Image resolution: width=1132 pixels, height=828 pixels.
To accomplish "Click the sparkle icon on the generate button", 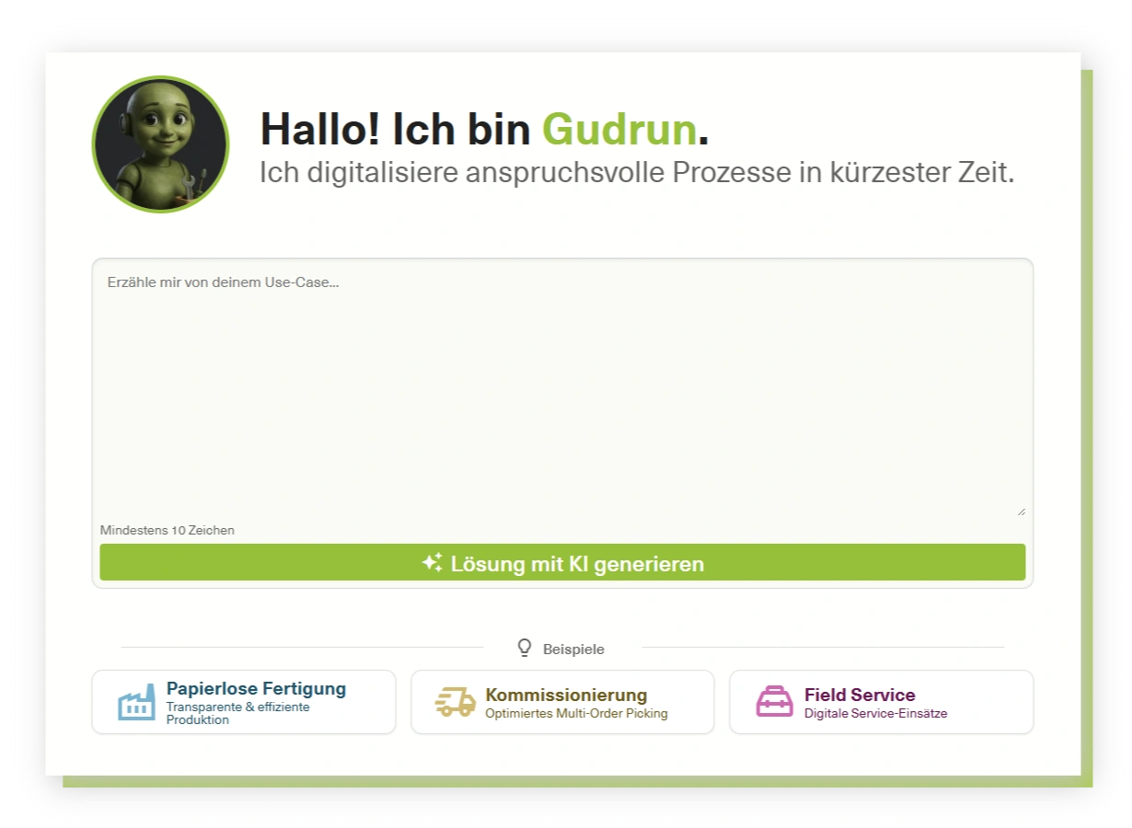I will (433, 562).
